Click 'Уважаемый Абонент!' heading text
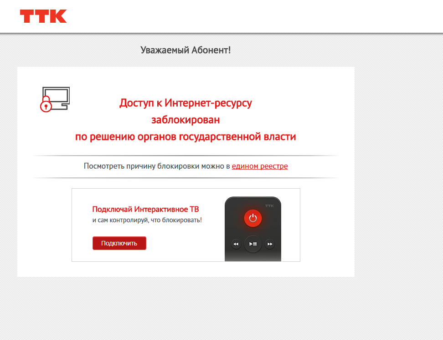Image resolution: width=443 pixels, height=340 pixels. 185,50
